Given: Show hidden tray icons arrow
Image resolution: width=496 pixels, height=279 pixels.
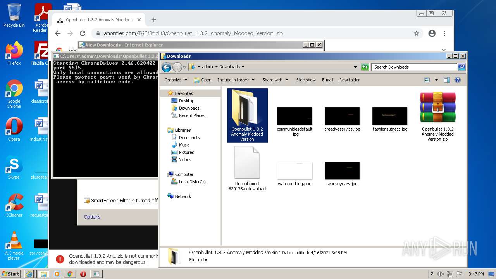Looking at the screenshot, I should point(432,274).
